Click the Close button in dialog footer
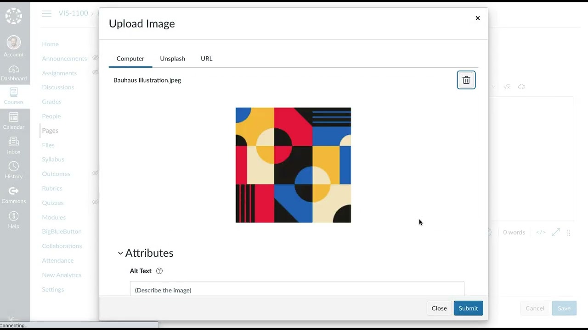This screenshot has height=330, width=588. (439, 308)
